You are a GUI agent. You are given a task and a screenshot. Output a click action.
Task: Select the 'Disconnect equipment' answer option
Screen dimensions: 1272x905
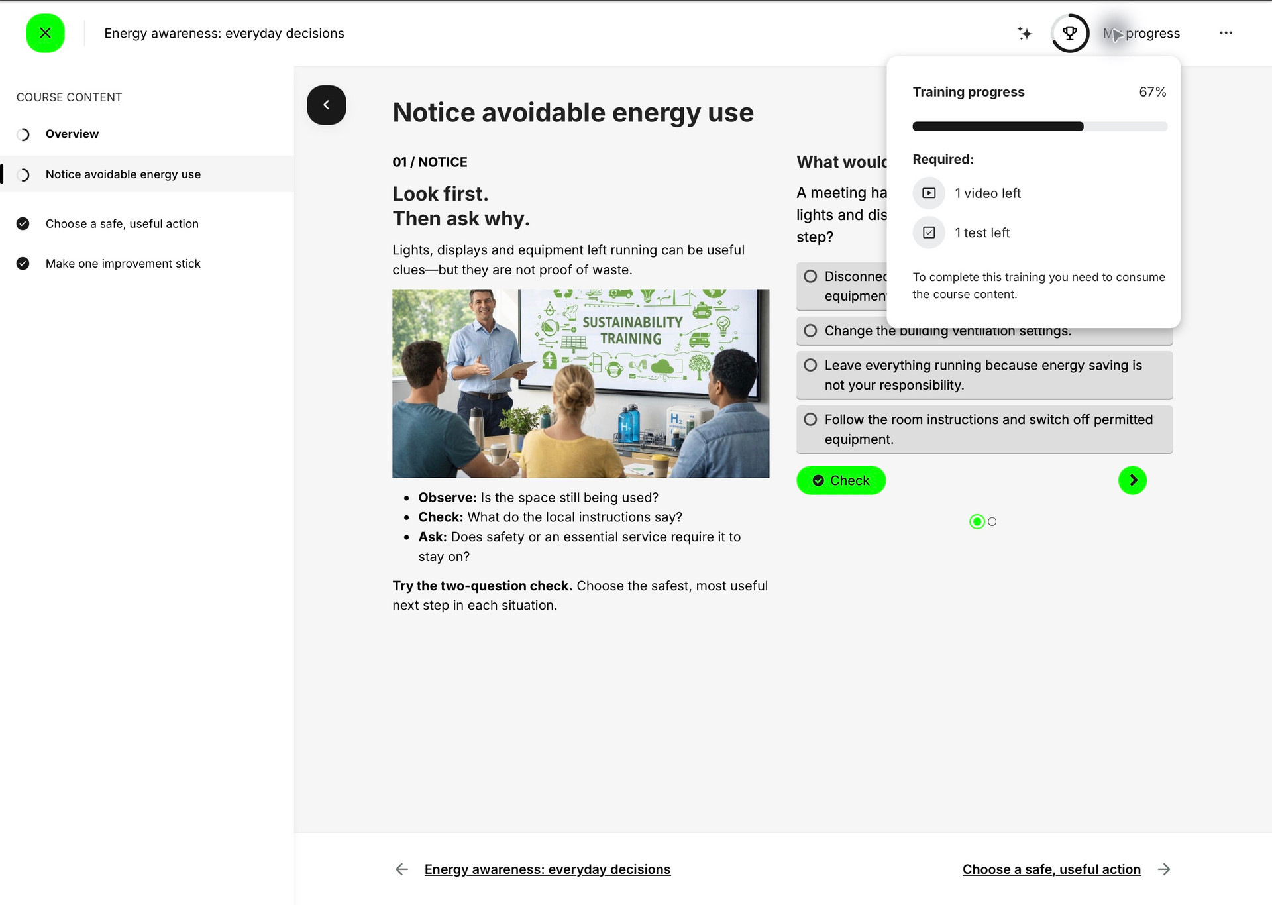(842, 286)
